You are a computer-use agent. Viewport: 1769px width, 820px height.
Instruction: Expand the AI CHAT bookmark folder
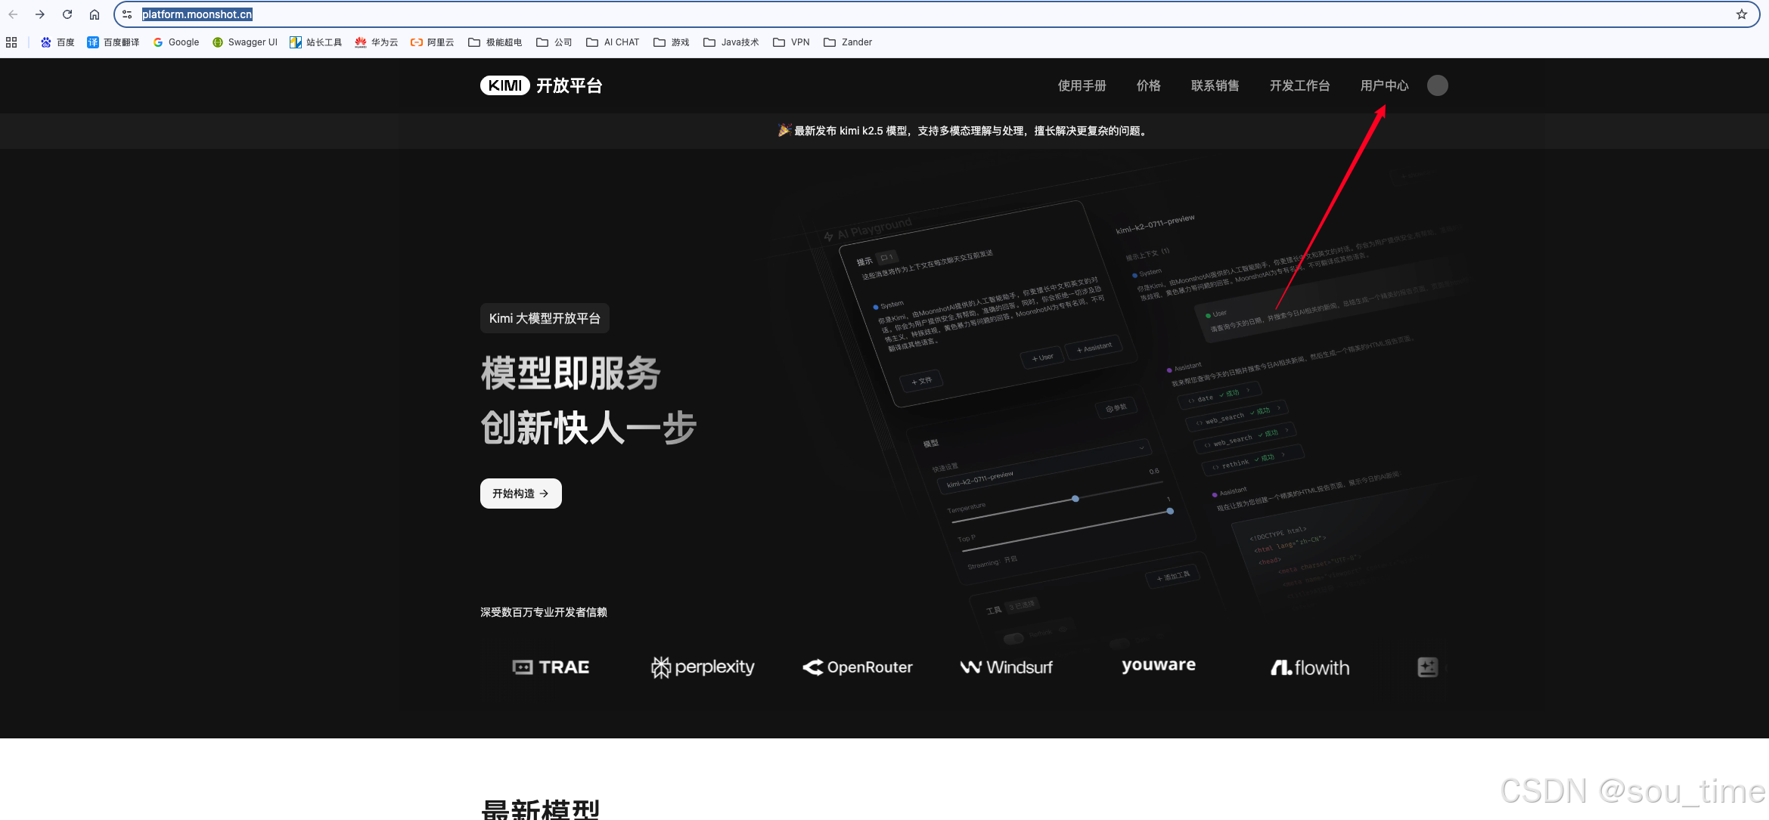[613, 42]
